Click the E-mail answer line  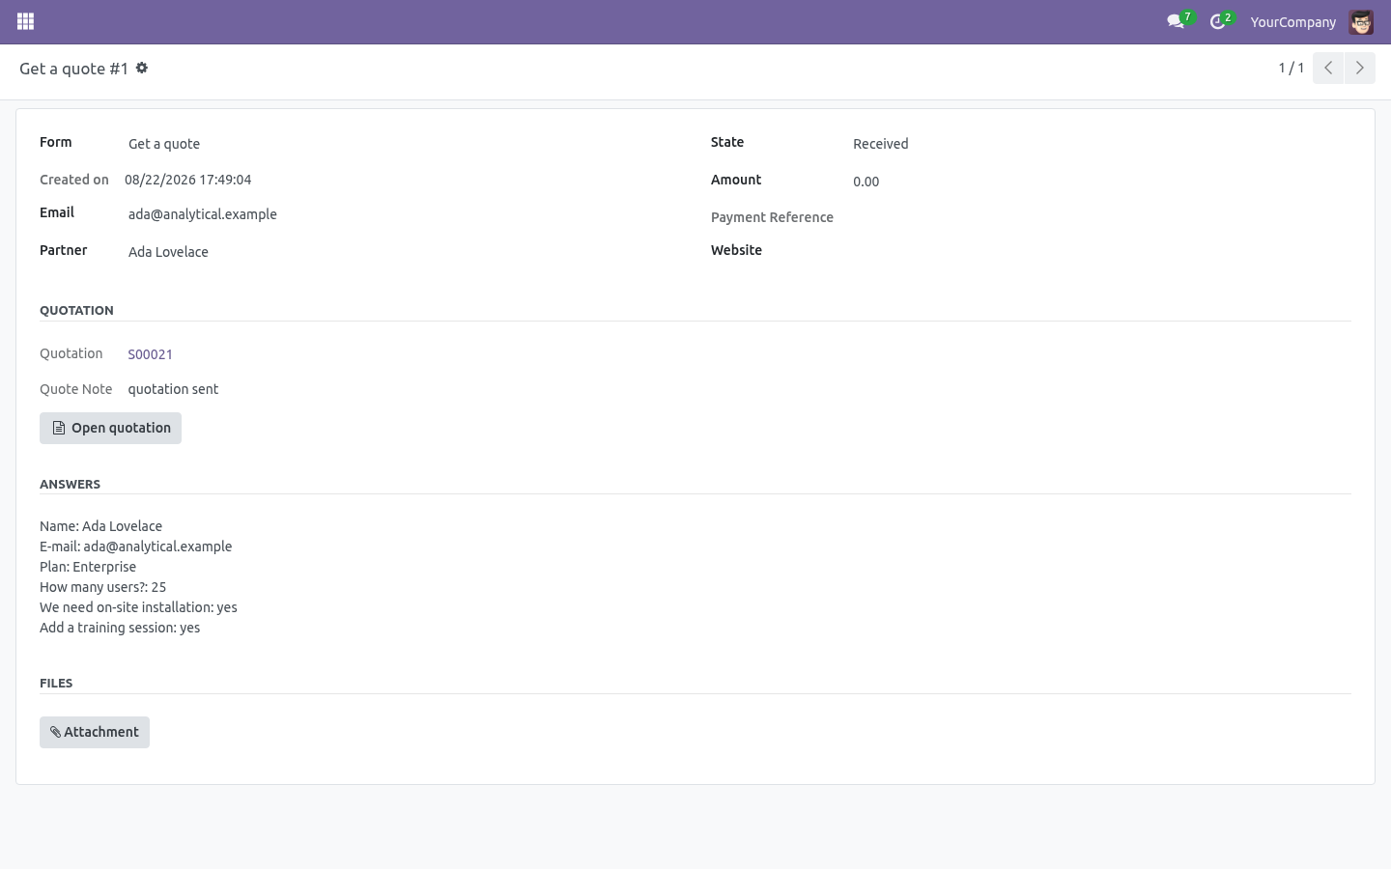click(135, 547)
